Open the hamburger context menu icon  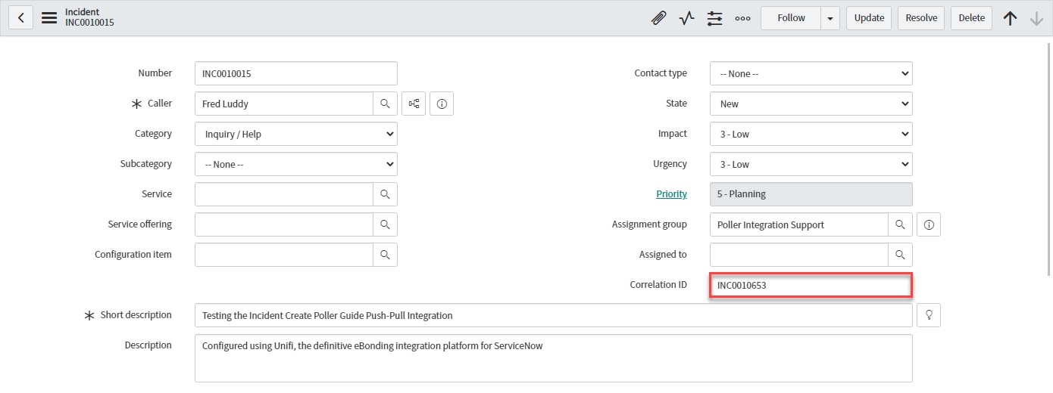tap(49, 18)
